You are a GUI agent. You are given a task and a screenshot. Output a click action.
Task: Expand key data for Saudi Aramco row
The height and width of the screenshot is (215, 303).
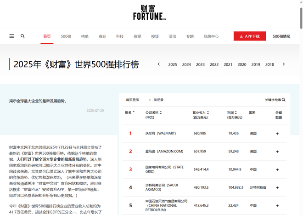tap(277, 188)
